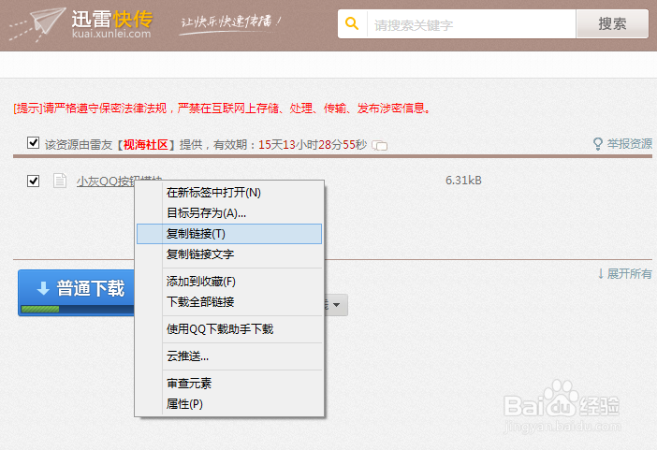Choose 下载全部链接 menu entry
657x450 pixels.
coord(229,302)
